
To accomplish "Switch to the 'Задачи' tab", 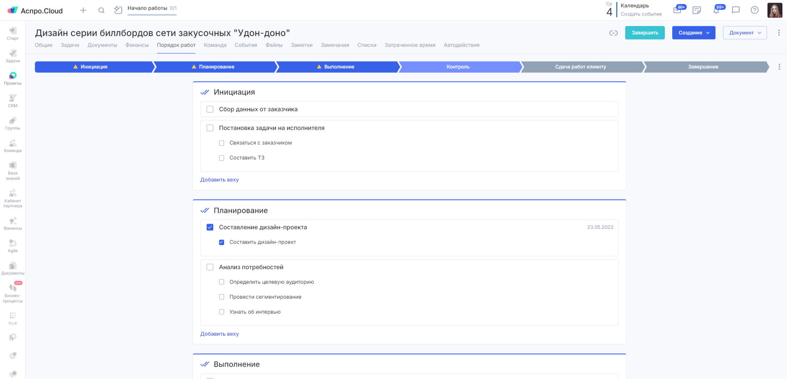I will tap(70, 45).
